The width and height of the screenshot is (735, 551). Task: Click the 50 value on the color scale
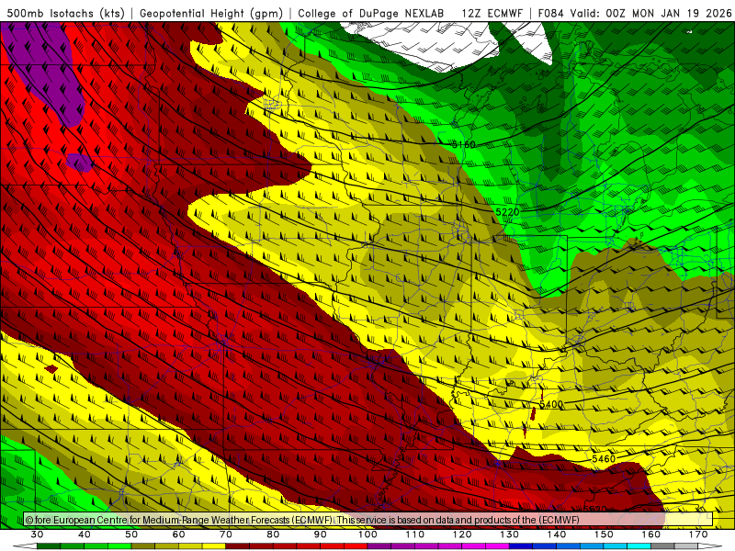(131, 534)
